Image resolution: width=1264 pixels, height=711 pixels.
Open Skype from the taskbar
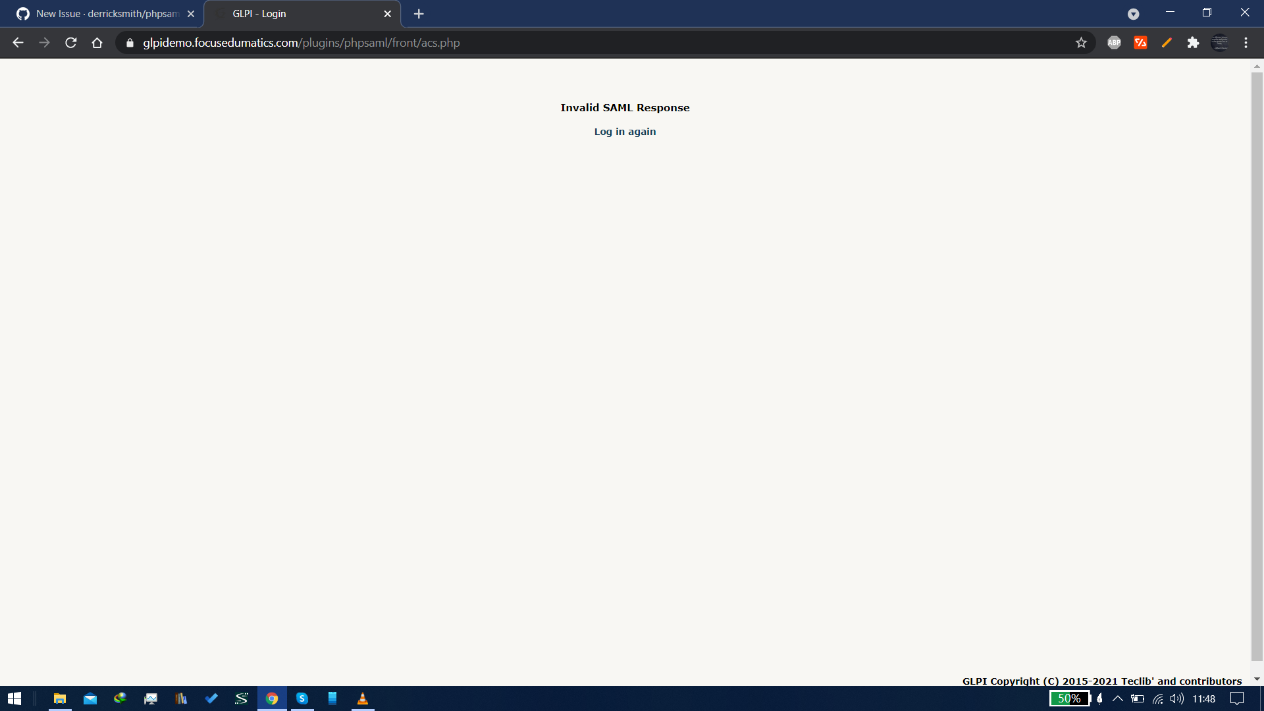(302, 699)
